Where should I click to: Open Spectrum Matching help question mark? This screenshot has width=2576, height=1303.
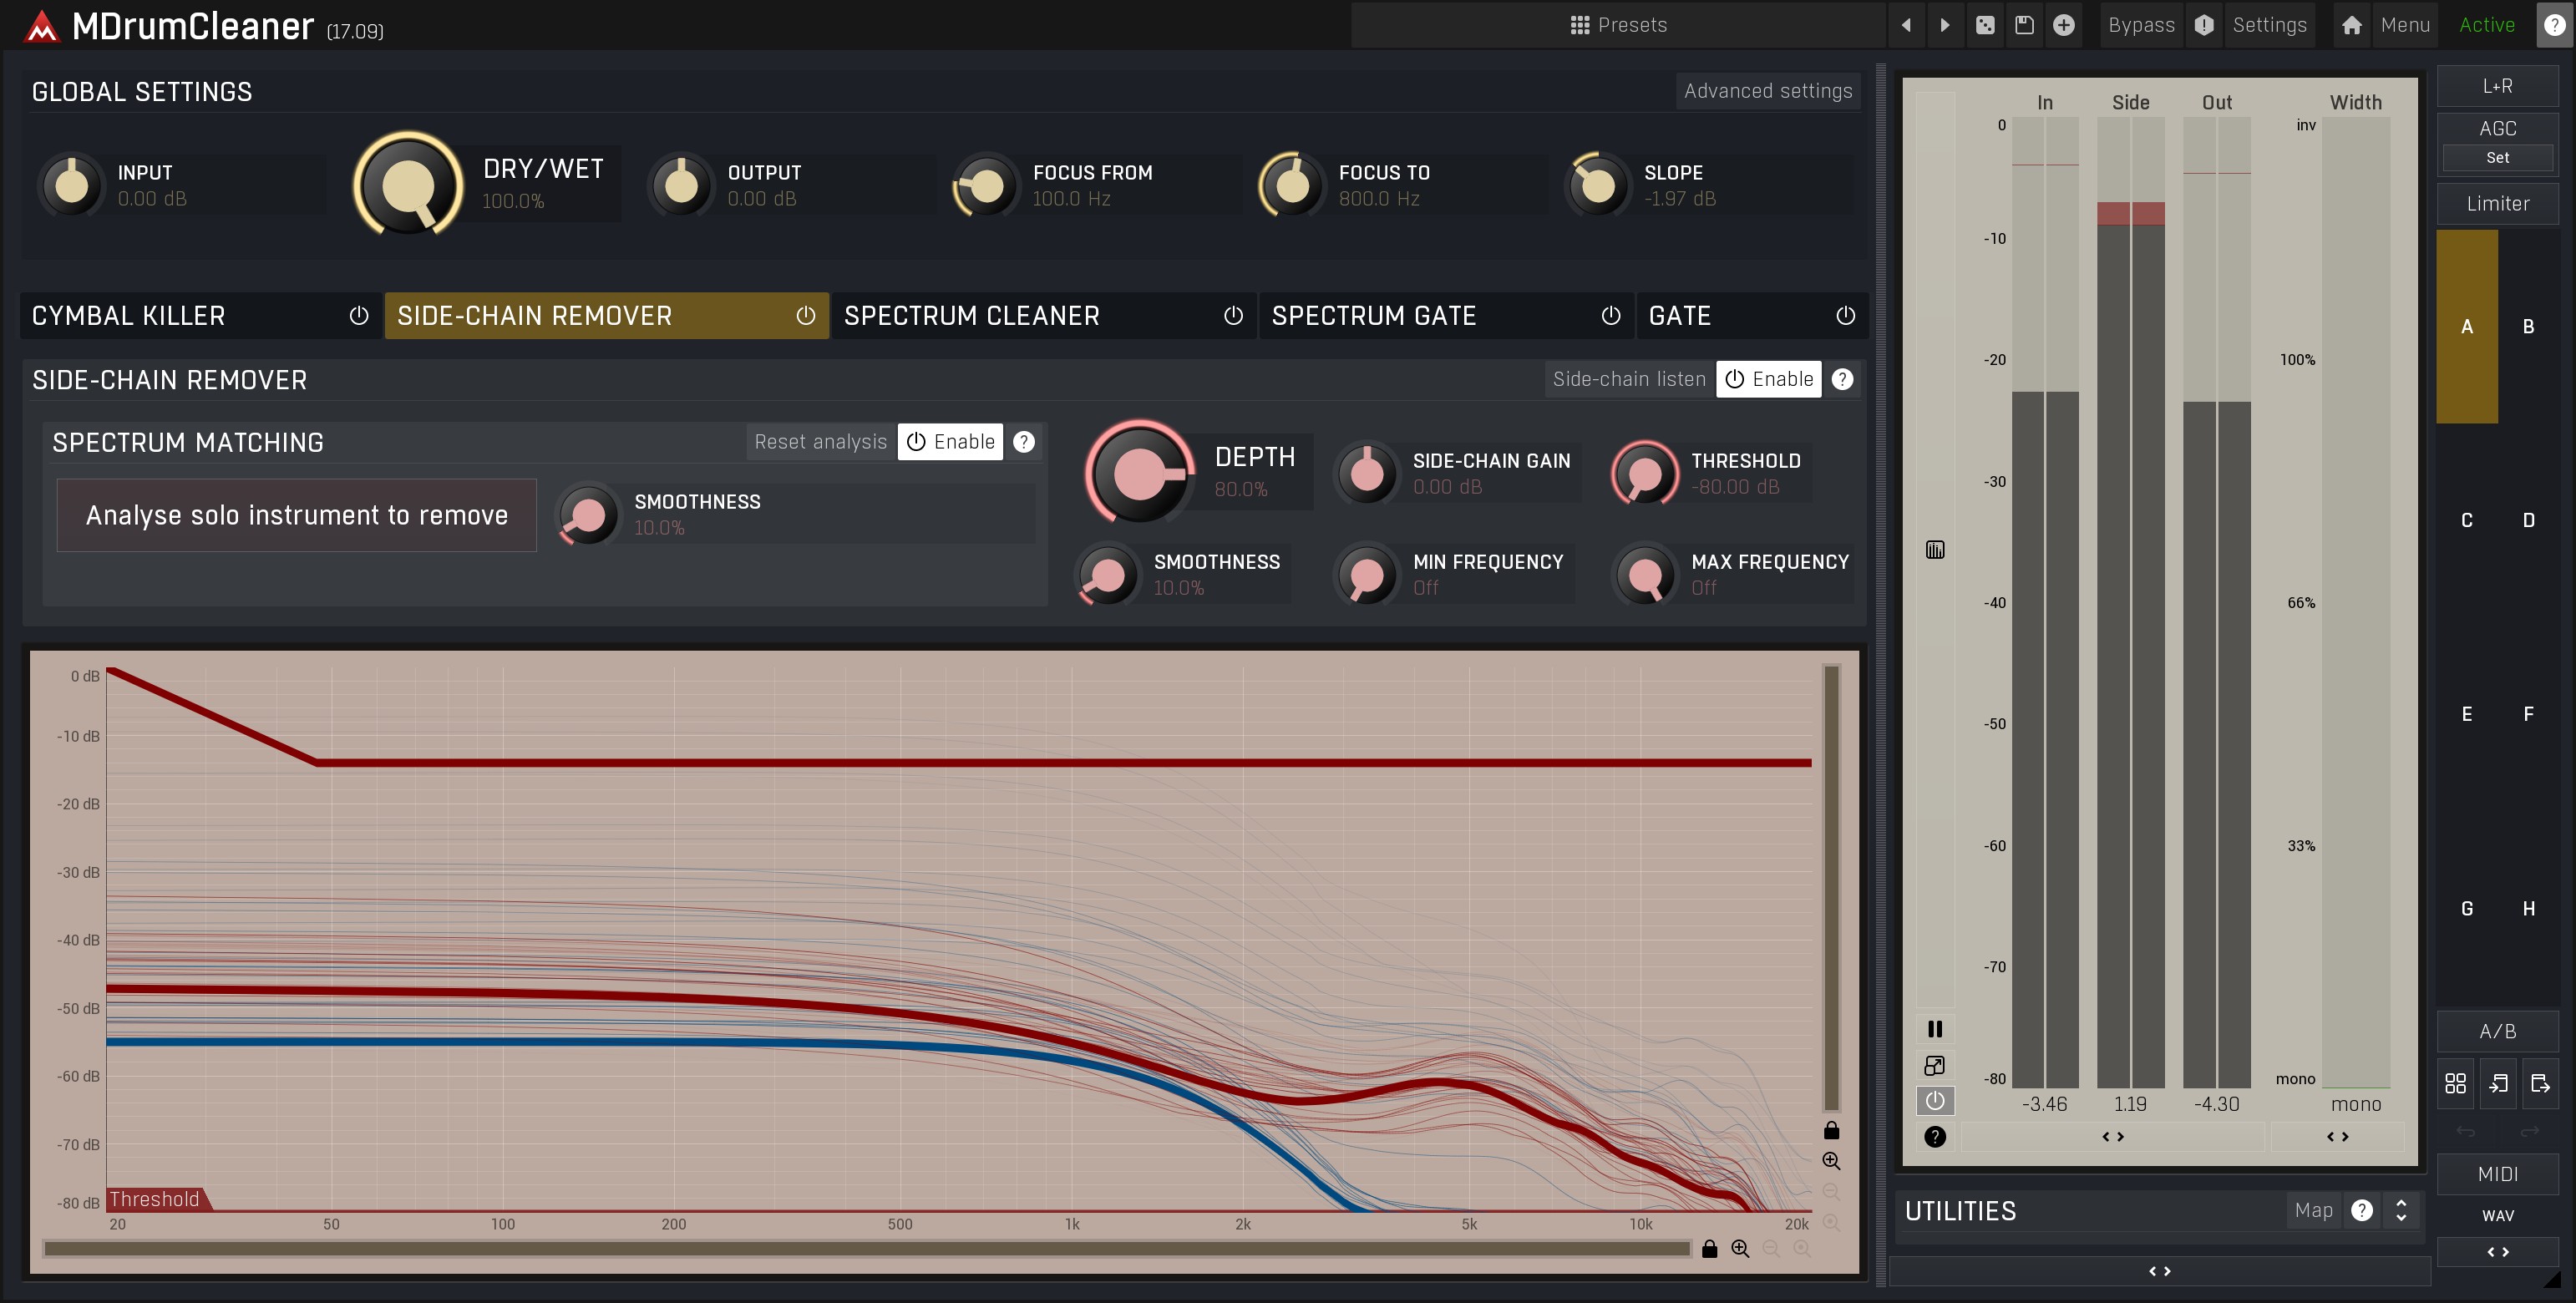pos(1024,442)
